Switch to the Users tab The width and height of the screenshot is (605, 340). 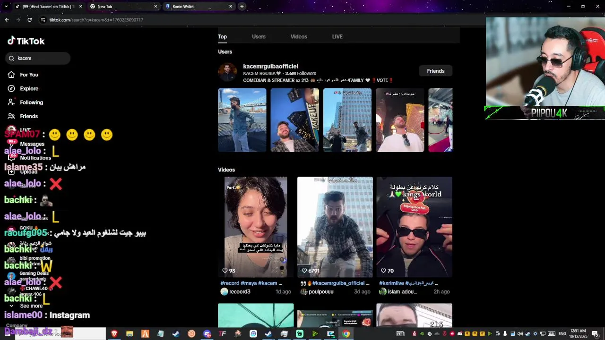pyautogui.click(x=259, y=36)
